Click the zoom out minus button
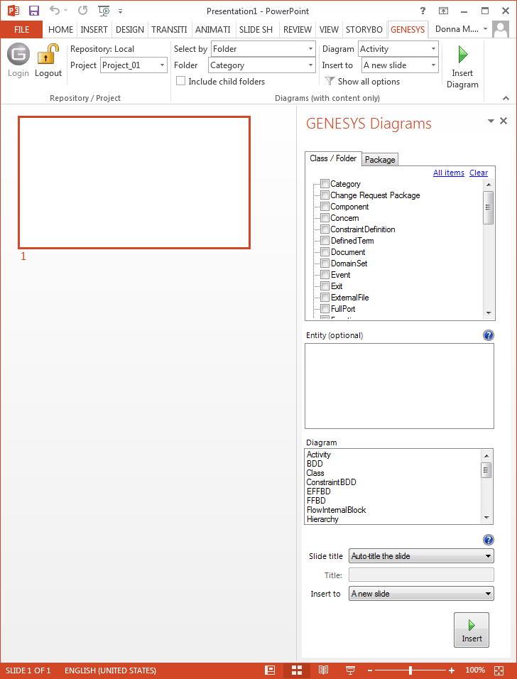 pos(370,670)
